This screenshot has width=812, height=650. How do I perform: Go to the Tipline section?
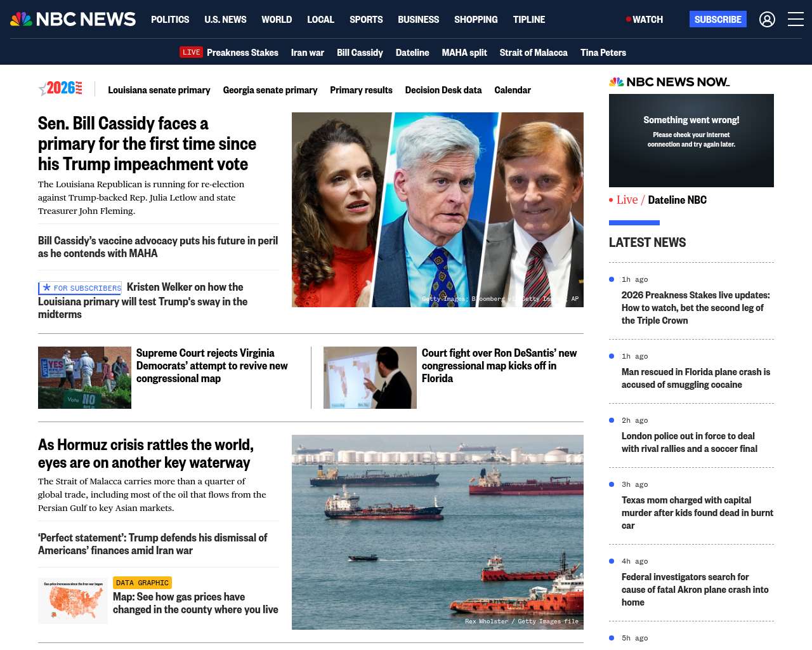529,20
